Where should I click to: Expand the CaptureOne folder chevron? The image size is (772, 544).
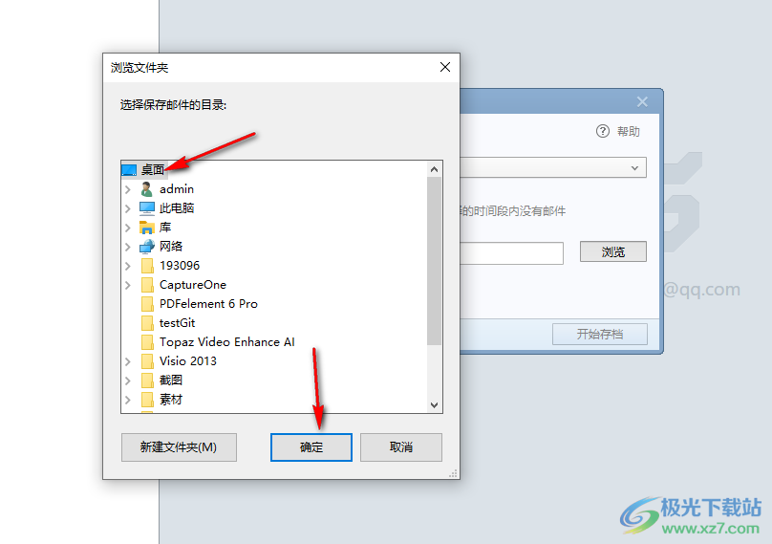pos(128,285)
